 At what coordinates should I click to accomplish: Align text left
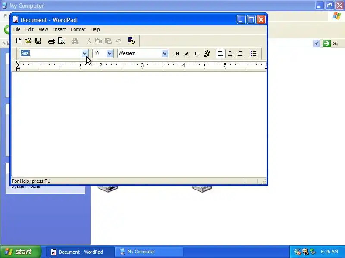pos(220,53)
